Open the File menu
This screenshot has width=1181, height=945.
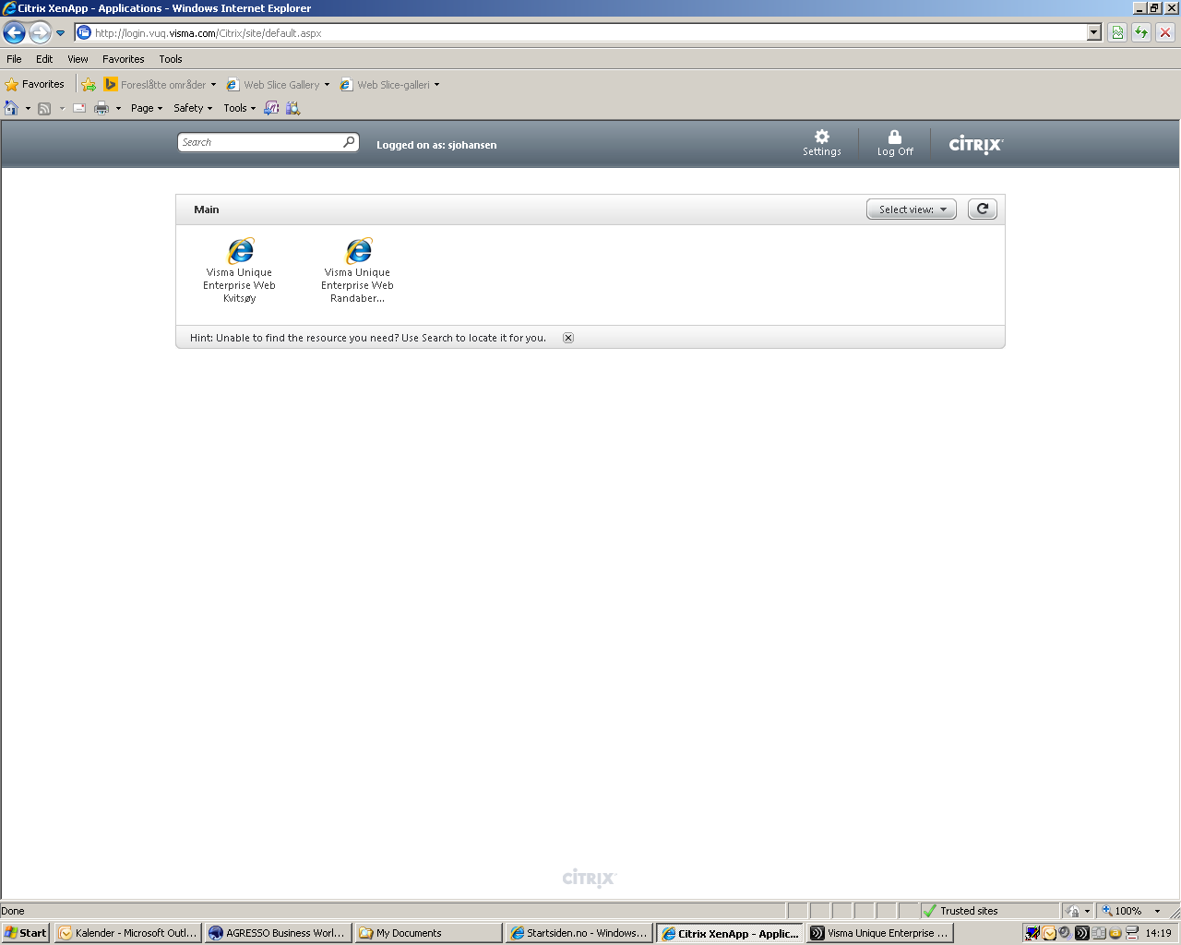(14, 59)
